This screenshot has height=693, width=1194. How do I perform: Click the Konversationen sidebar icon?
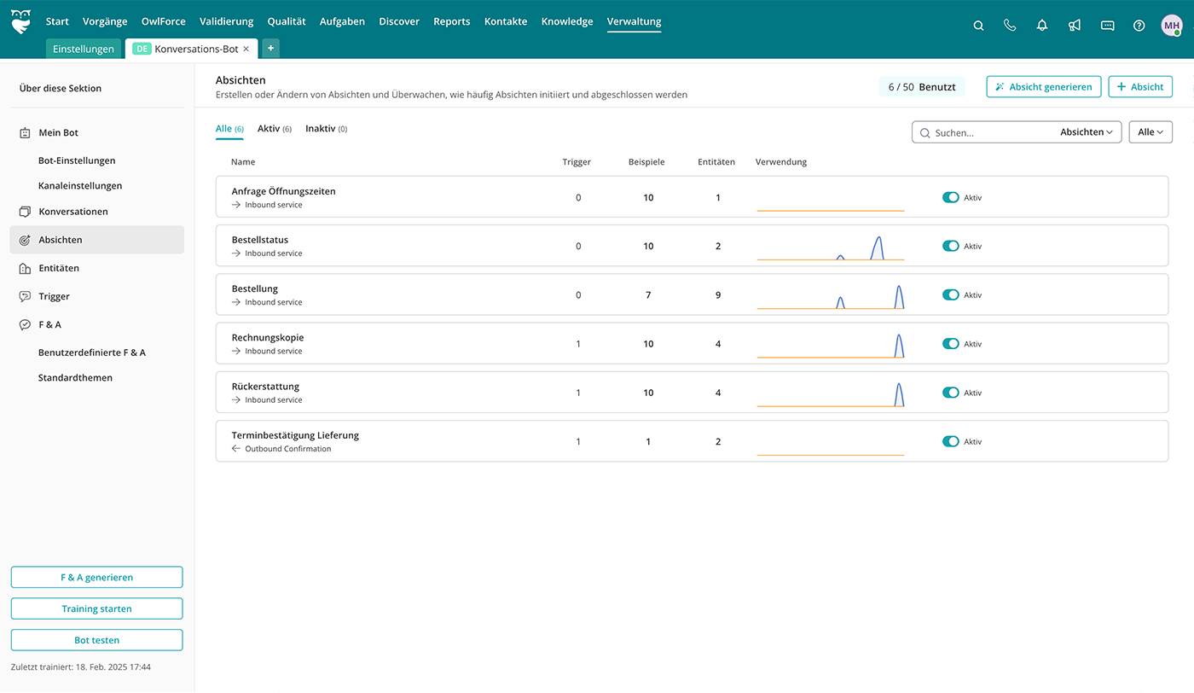coord(25,212)
